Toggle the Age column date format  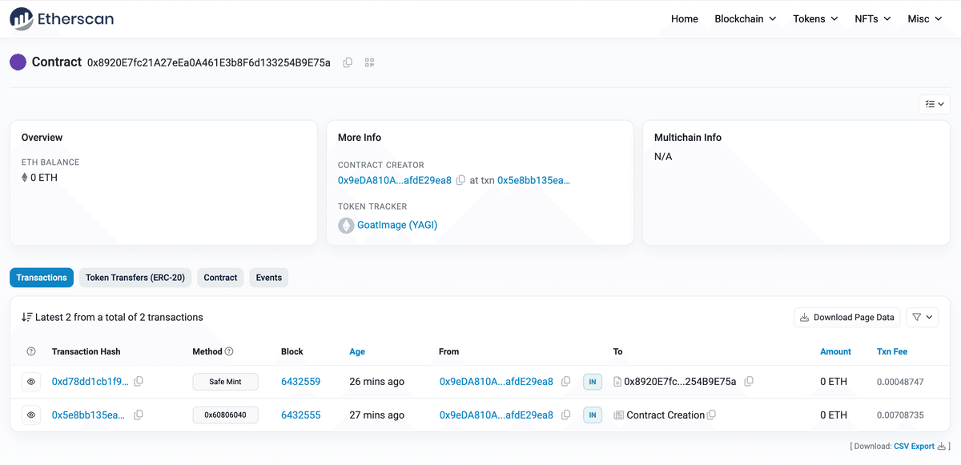tap(357, 351)
